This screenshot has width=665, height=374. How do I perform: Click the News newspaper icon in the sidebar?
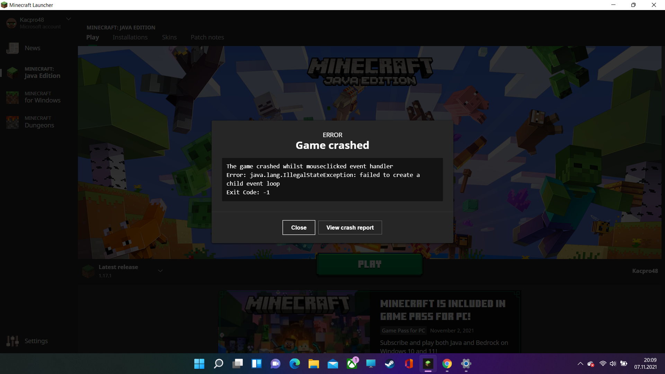12,48
